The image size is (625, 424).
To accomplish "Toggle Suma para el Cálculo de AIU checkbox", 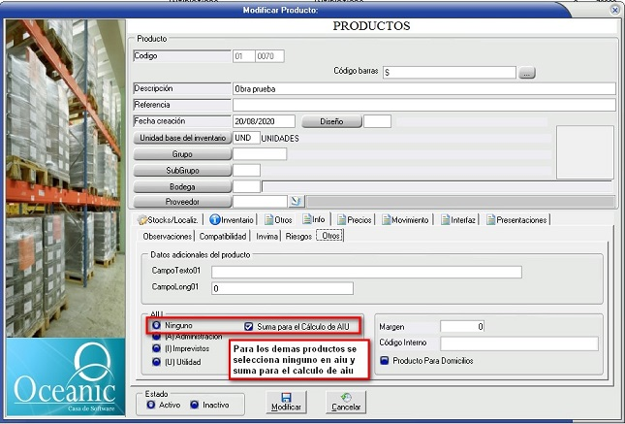I will [249, 326].
